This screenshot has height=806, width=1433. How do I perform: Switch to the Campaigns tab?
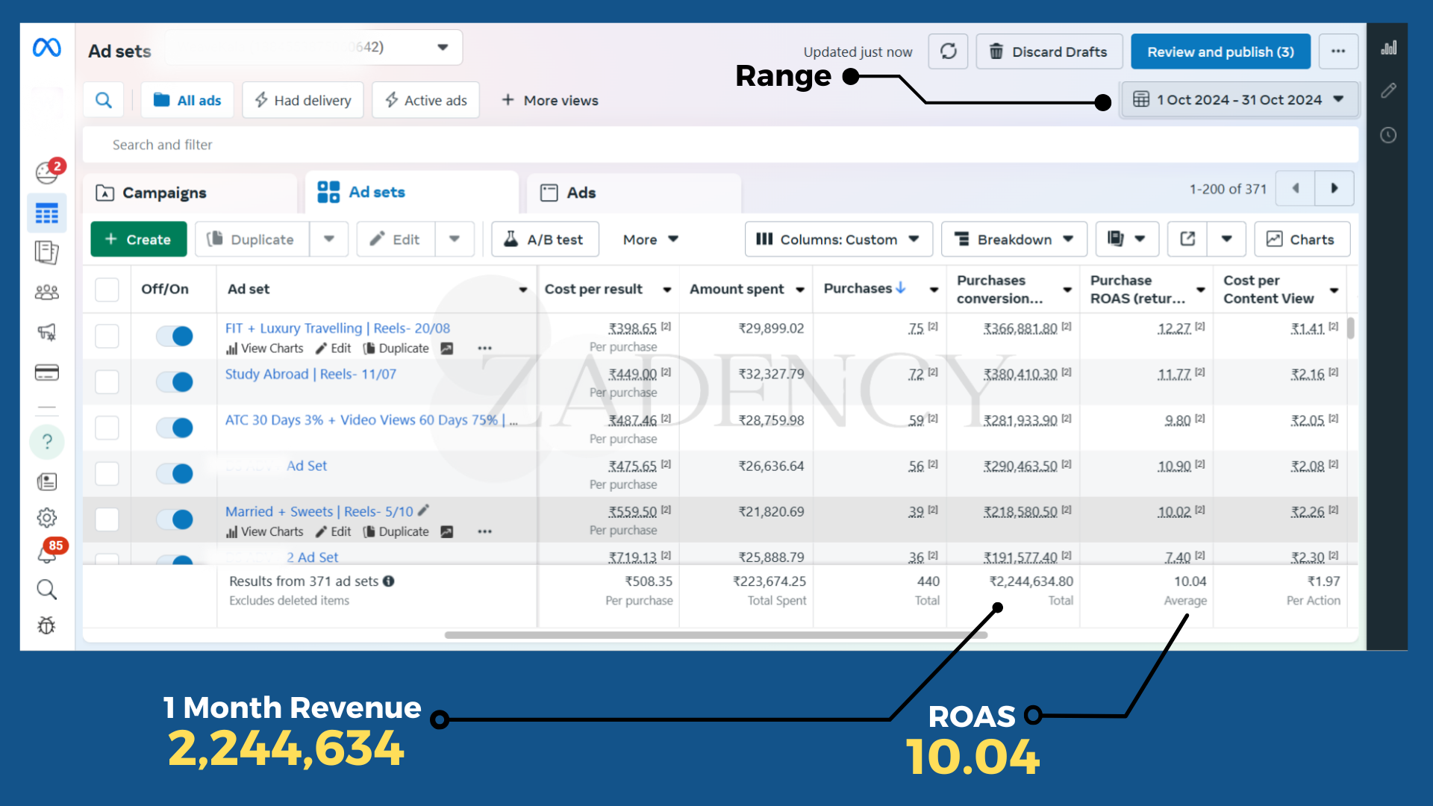164,193
